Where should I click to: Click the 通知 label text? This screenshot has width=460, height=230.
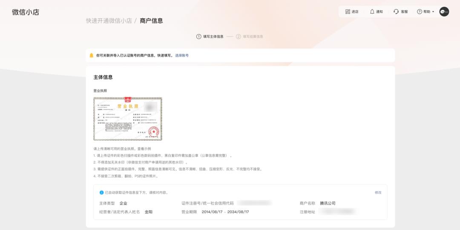379,12
